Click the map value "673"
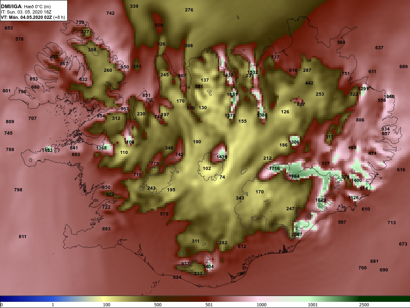The width and height of the screenshot is (410, 308). click(403, 244)
